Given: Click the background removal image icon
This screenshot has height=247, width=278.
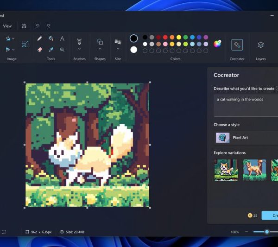Looking at the screenshot, I should point(25,44).
